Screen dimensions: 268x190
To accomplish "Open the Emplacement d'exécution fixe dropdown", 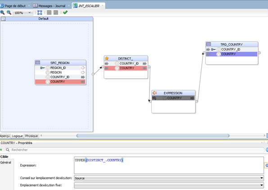I will (x=169, y=185).
